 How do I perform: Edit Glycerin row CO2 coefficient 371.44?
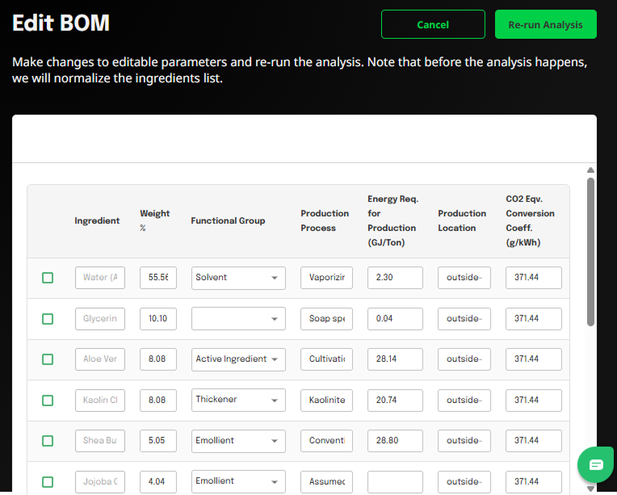coord(534,319)
